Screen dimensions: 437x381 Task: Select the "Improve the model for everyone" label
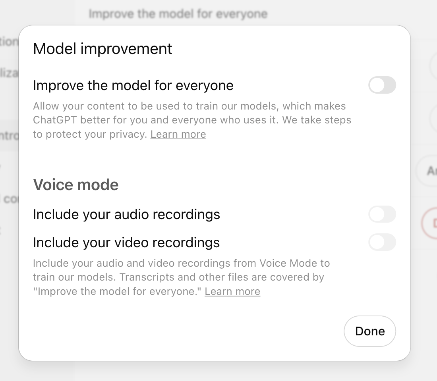(134, 85)
